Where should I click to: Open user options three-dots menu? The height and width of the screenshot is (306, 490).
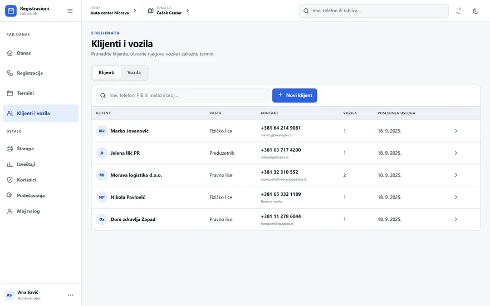pos(70,295)
